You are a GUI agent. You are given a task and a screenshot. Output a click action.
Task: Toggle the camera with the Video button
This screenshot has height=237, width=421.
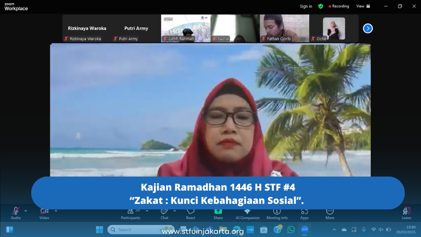point(44,213)
